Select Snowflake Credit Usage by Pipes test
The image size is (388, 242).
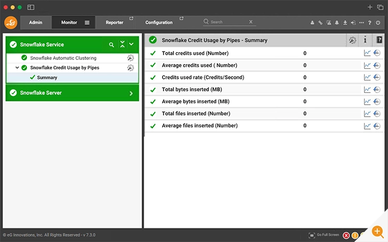(65, 68)
